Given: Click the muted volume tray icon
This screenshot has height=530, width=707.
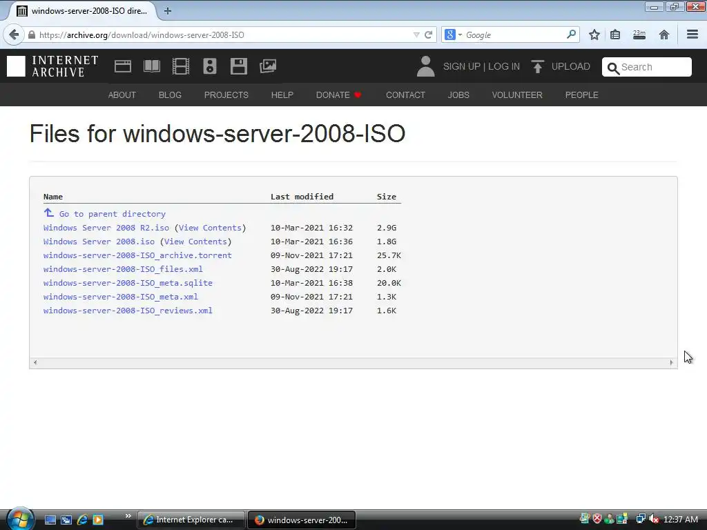Looking at the screenshot, I should point(654,520).
